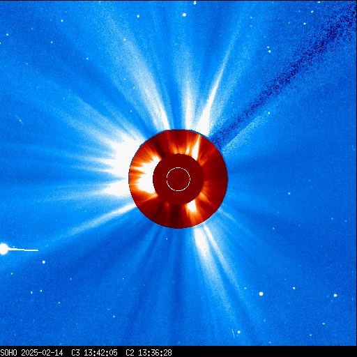Click the small streaked object at far left middle
The height and width of the screenshot is (357, 357).
click(x=20, y=119)
